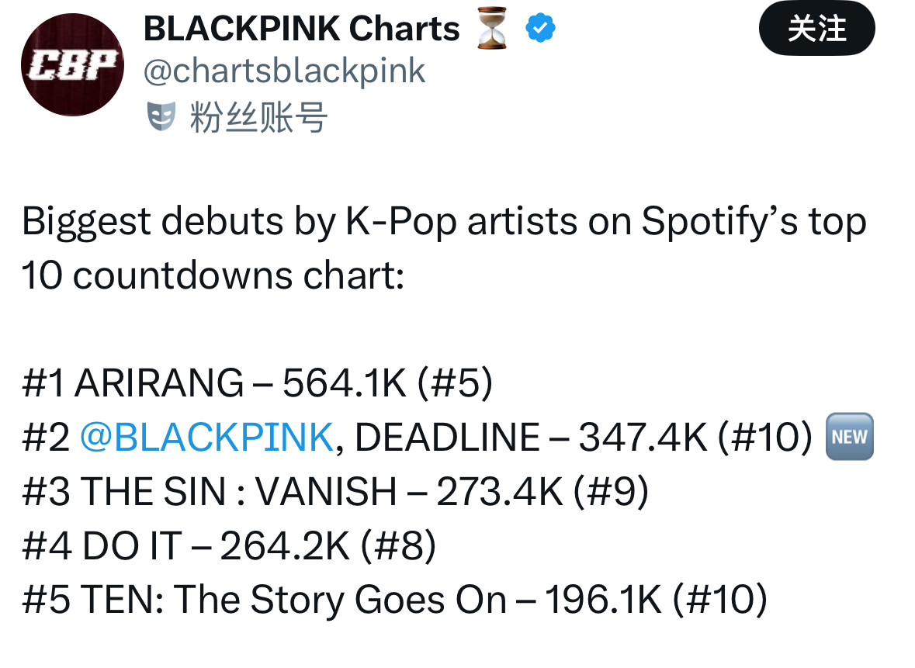The height and width of the screenshot is (668, 915).
Task: Click the NEW emoji badge
Action: [849, 437]
